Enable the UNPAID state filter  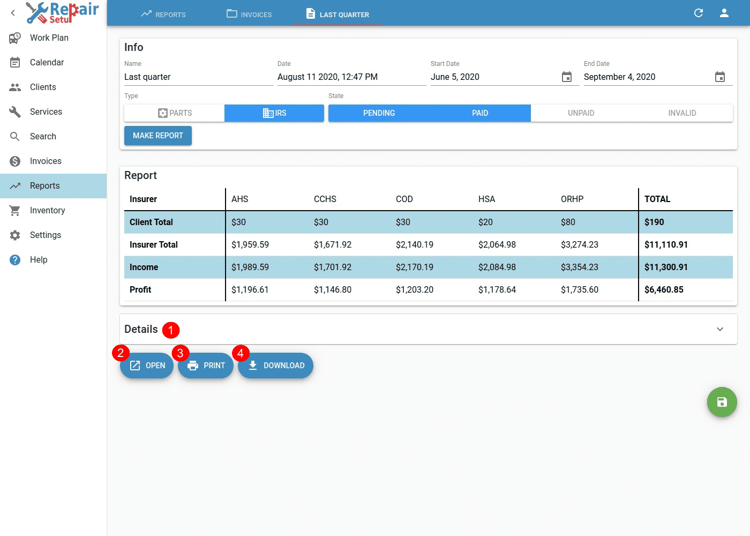coord(581,113)
